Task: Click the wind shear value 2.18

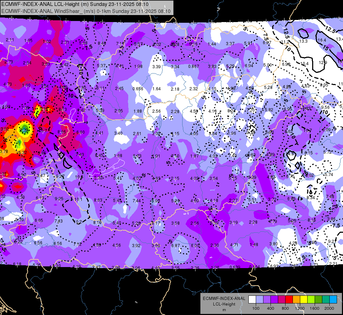Action: point(175,89)
